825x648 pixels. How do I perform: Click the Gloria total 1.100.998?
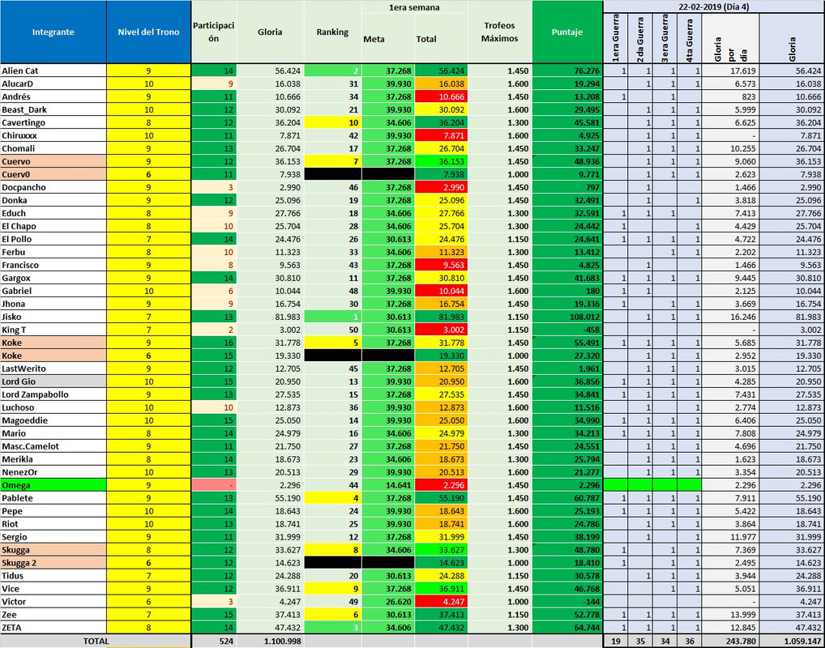point(270,642)
